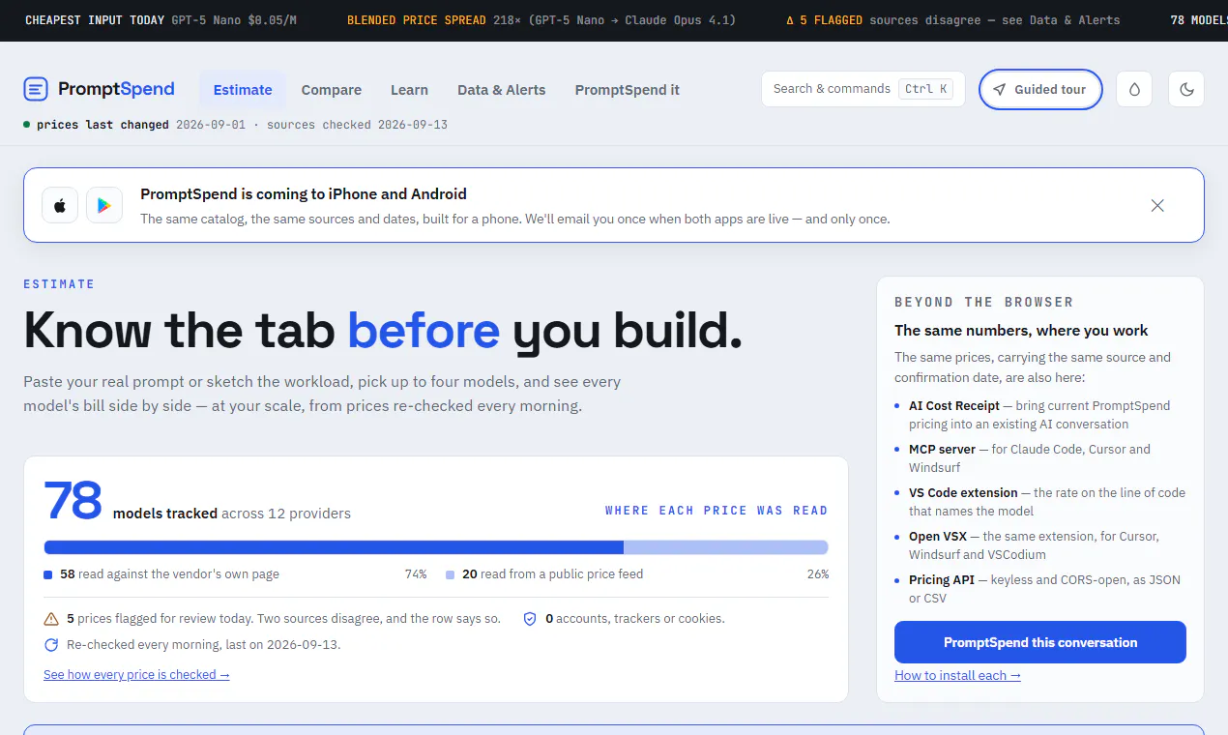Click ticker 'BLENDED PRICE SPREAD' entry
The height and width of the screenshot is (735, 1228).
(541, 20)
